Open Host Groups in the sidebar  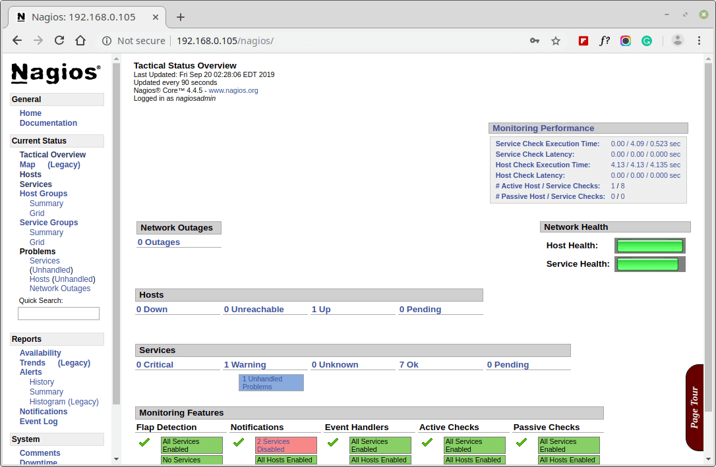point(44,194)
